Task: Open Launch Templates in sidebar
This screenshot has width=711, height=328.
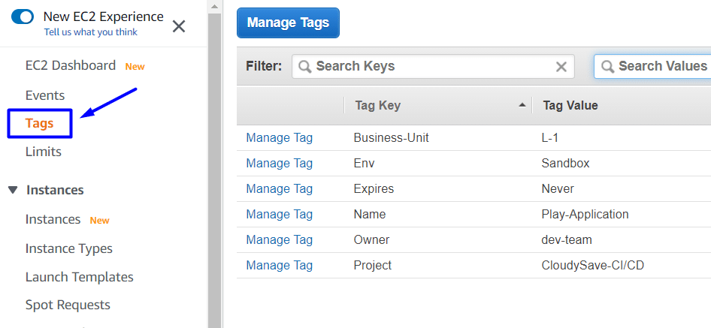Action: [80, 277]
